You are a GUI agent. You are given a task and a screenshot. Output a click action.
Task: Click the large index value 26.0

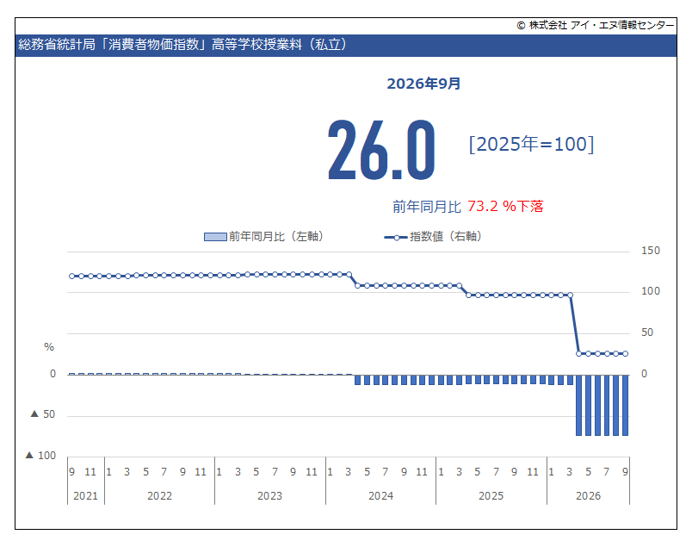381,150
